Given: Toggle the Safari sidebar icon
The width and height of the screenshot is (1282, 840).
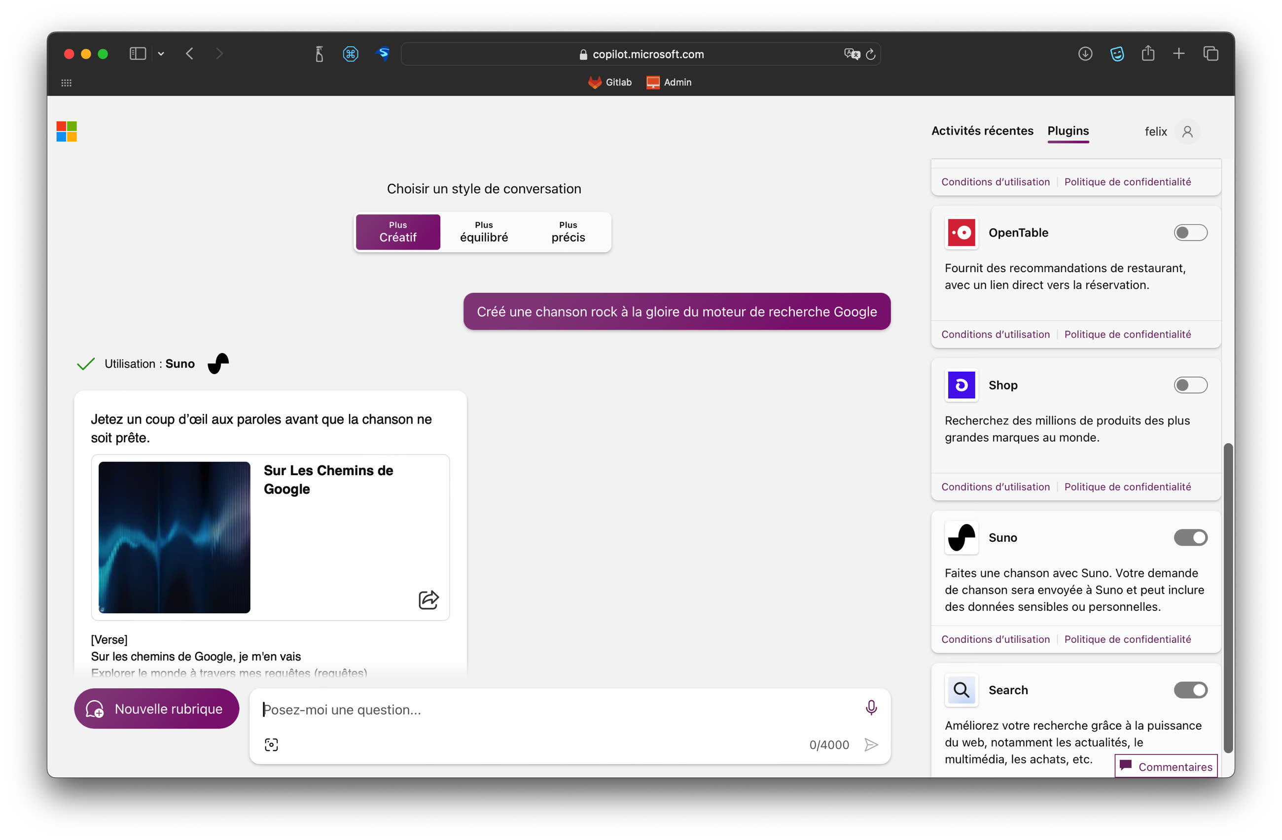Looking at the screenshot, I should (138, 54).
